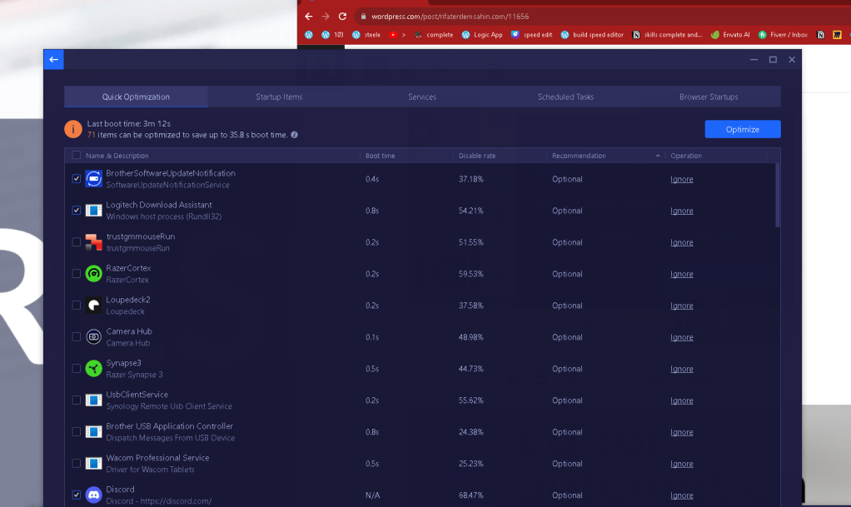851x507 pixels.
Task: Open the Fiverr / Inbox bookmark
Action: [783, 35]
